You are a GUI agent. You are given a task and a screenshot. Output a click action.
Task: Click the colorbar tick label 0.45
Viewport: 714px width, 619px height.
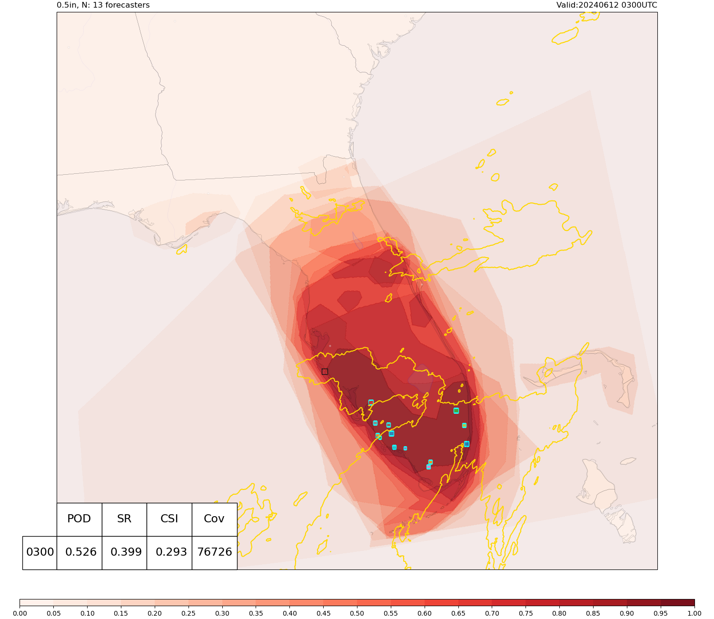324,614
